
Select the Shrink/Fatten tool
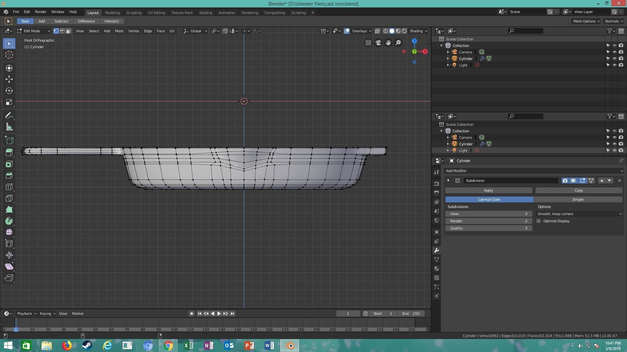[x=9, y=255]
